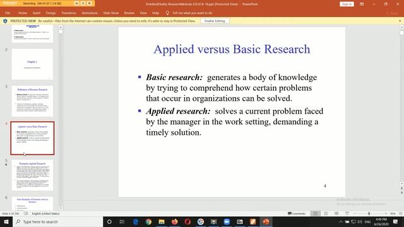The width and height of the screenshot is (404, 227).
Task: Click the Tell me what you want to do box
Action: coord(192,13)
